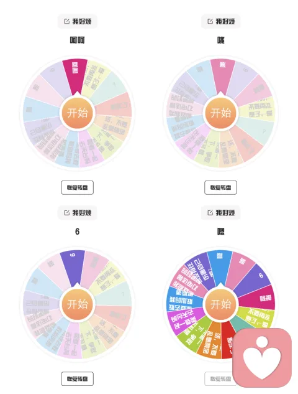Start the wheel whose result is 哦
Image resolution: width=298 pixels, height=394 pixels.
pos(220,113)
